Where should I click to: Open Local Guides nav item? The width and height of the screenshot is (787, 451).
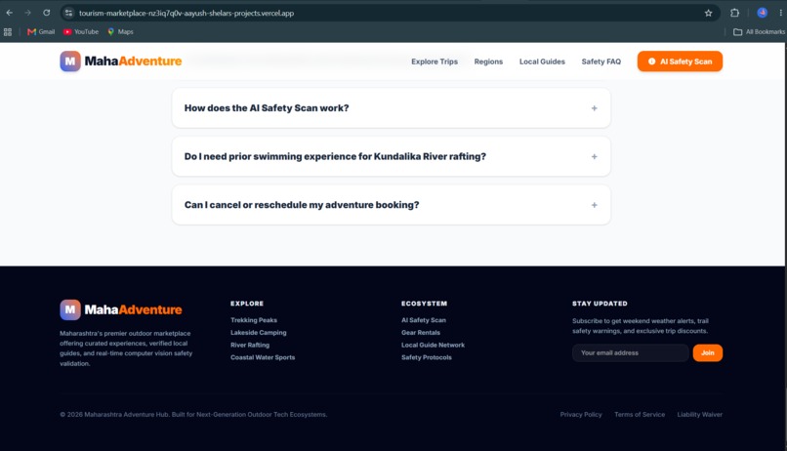[542, 61]
